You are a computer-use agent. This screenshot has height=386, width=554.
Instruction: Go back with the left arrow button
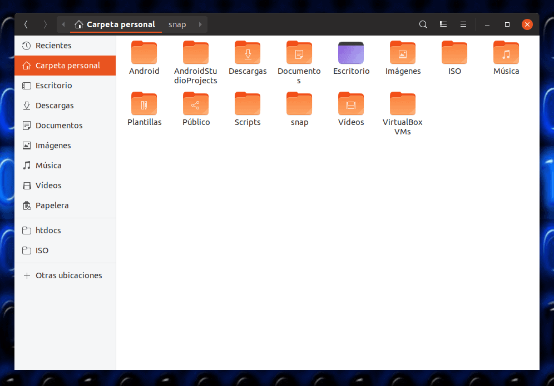click(x=26, y=24)
